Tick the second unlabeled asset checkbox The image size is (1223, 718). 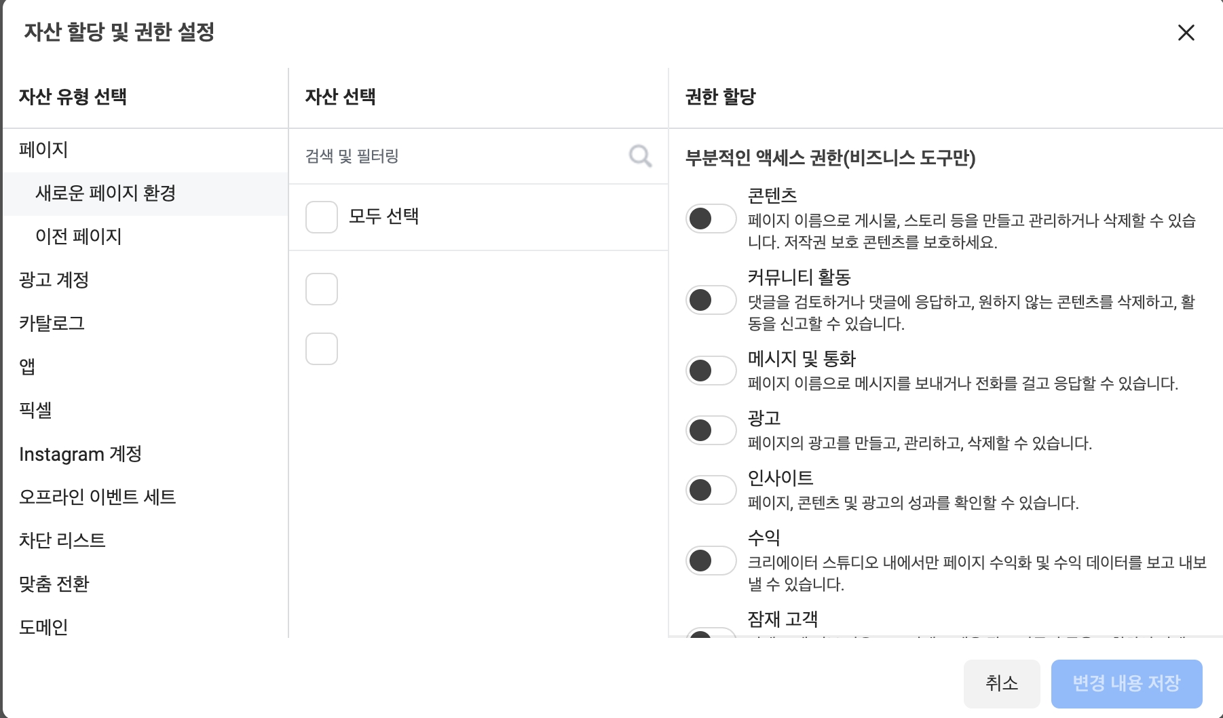pyautogui.click(x=322, y=349)
